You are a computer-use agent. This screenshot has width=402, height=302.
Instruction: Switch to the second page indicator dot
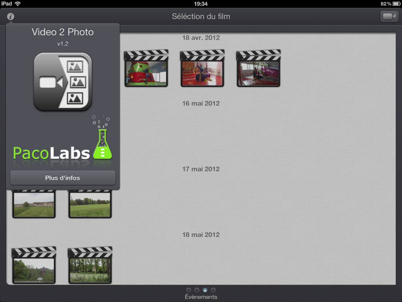[x=197, y=290]
